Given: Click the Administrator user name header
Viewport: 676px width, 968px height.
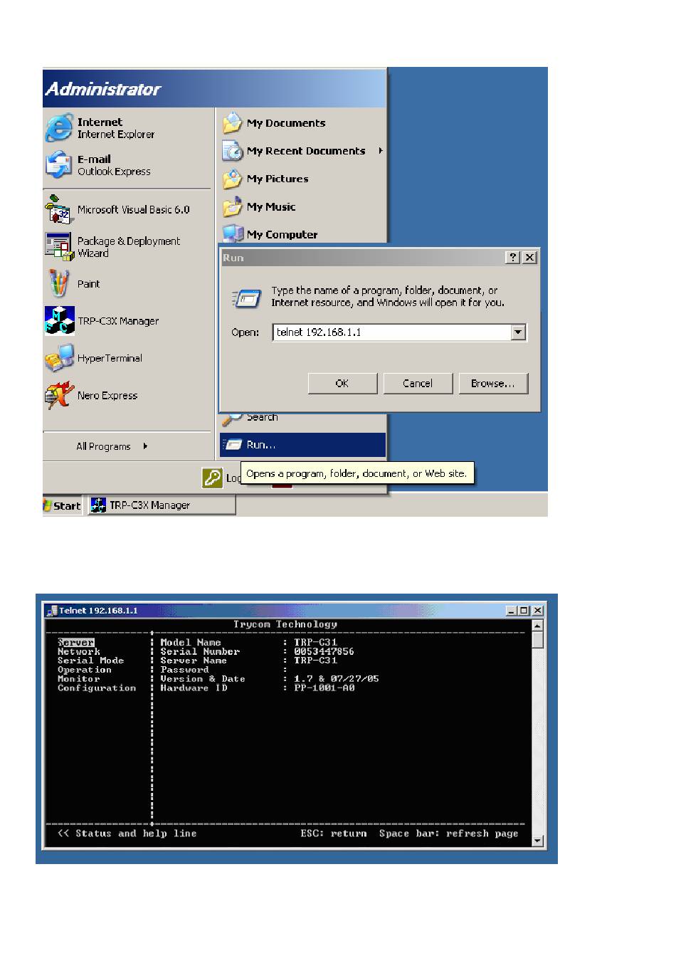Looking at the screenshot, I should [x=103, y=89].
